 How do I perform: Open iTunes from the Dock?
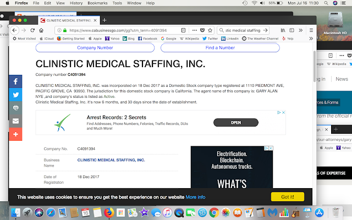coord(167,213)
